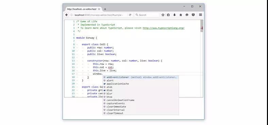Focus the localhost:8080 address bar
The width and height of the screenshot is (268, 125).
point(99,15)
